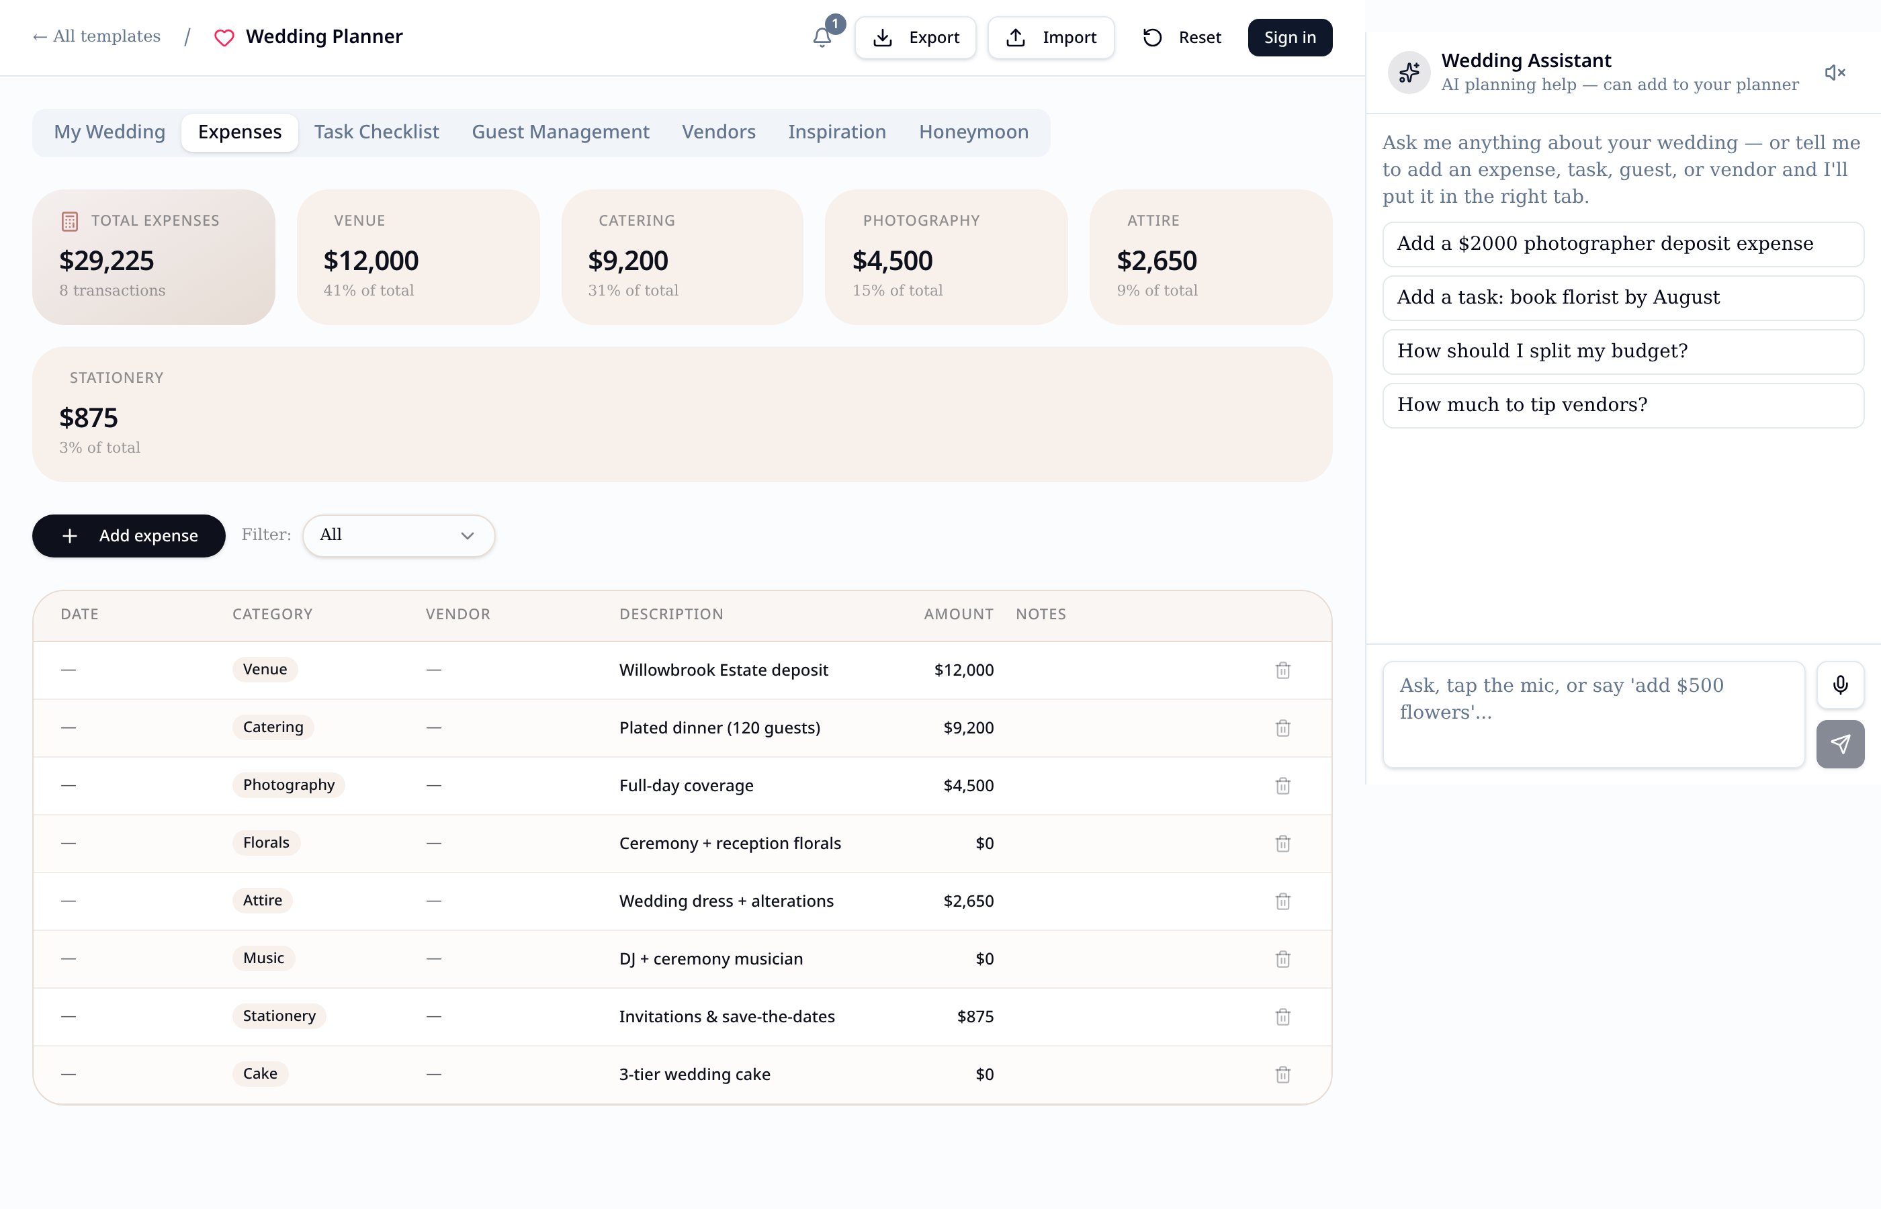
Task: Choose the $2000 photographer deposit suggestion
Action: click(x=1623, y=244)
